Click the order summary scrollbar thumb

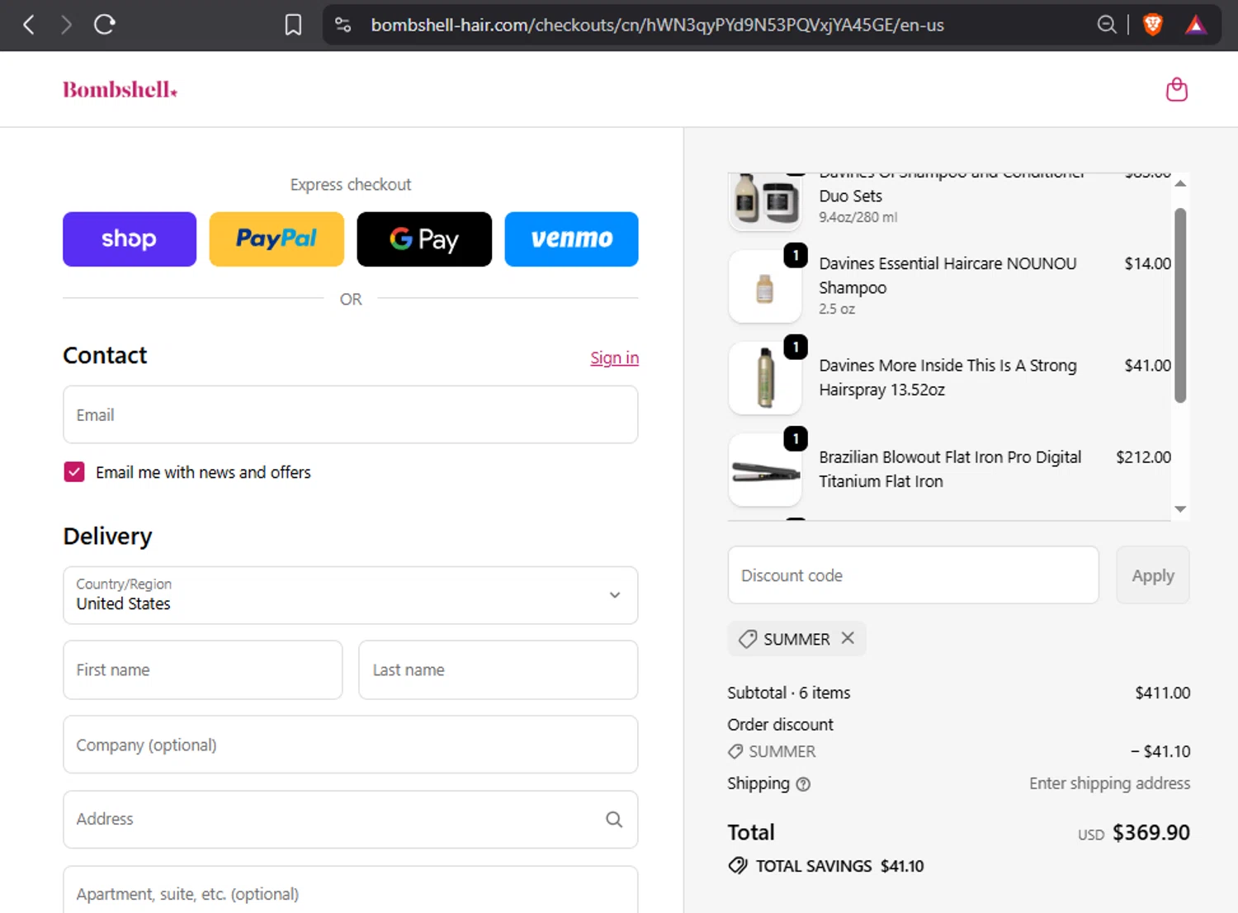(x=1180, y=305)
